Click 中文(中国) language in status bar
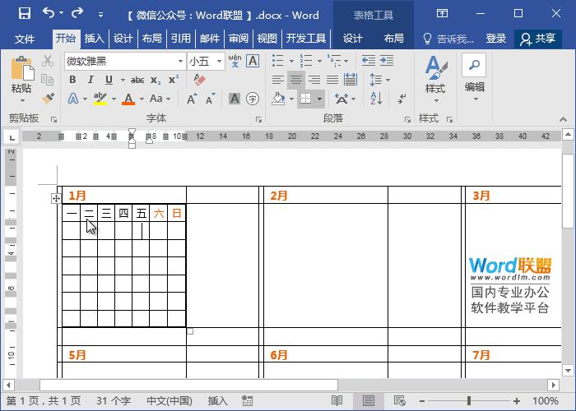The width and height of the screenshot is (576, 411). [170, 400]
